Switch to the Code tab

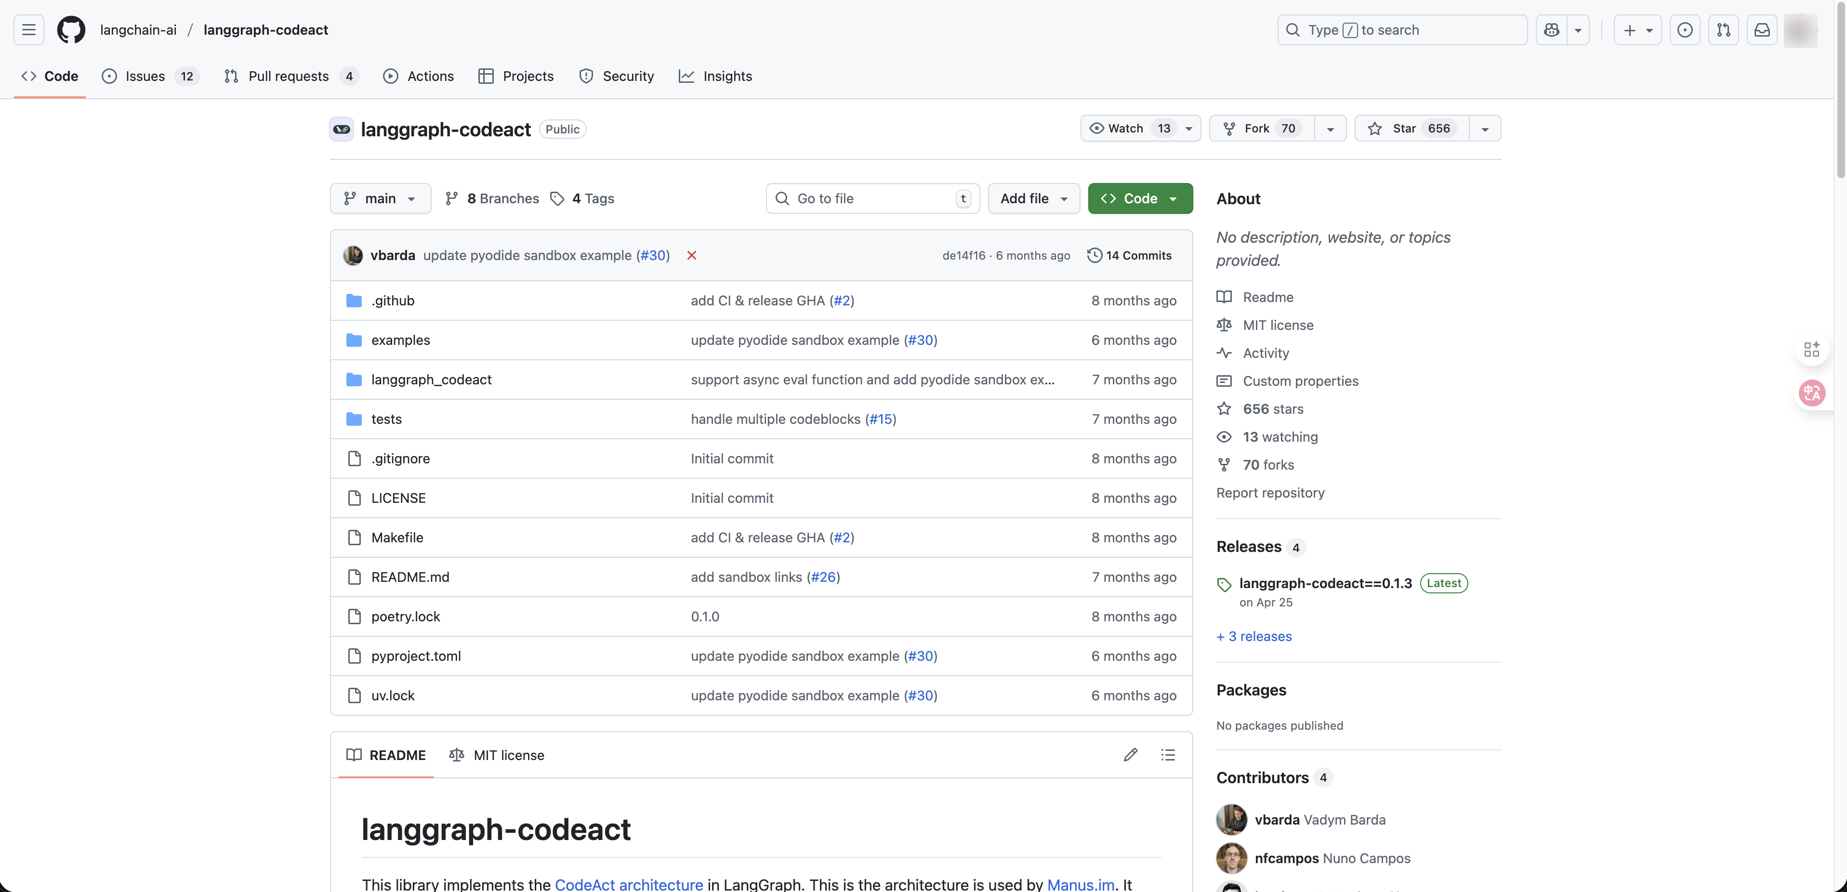[50, 76]
